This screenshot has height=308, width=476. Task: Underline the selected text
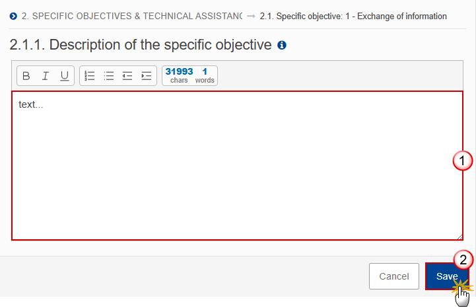click(64, 76)
